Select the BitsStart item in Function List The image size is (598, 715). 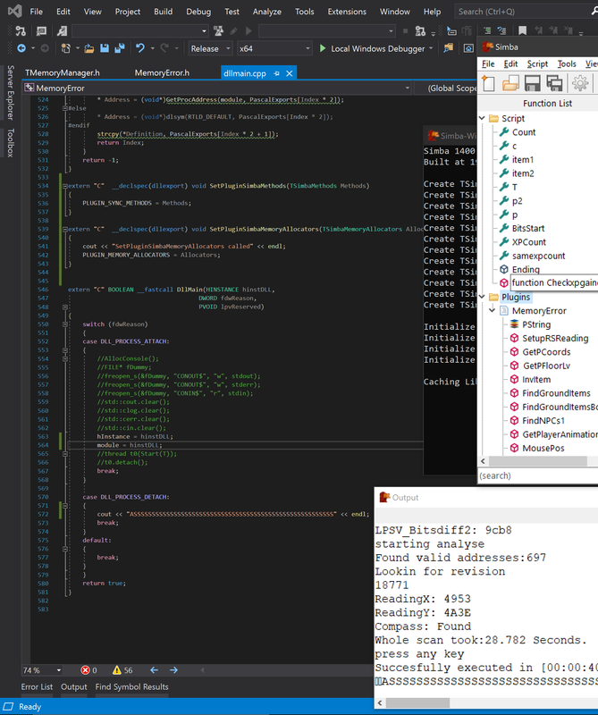point(528,229)
